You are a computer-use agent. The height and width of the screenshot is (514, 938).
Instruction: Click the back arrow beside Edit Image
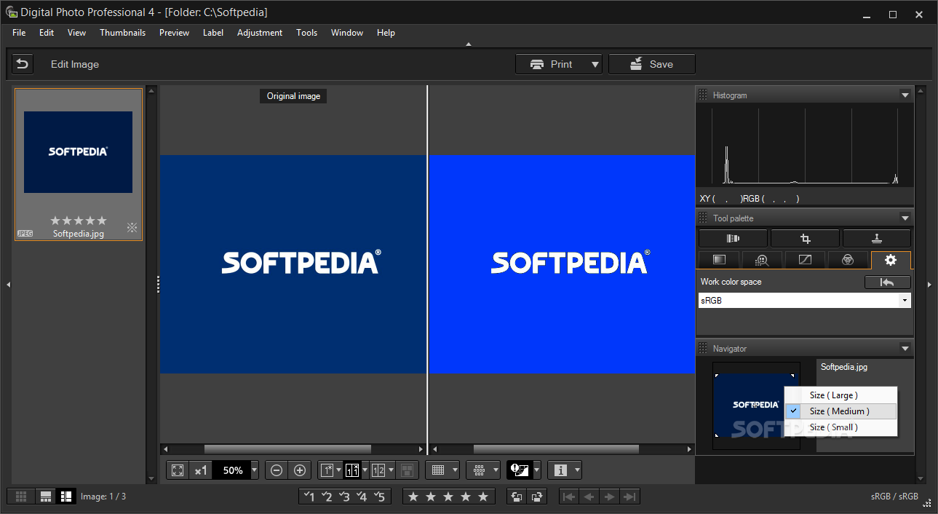(23, 64)
